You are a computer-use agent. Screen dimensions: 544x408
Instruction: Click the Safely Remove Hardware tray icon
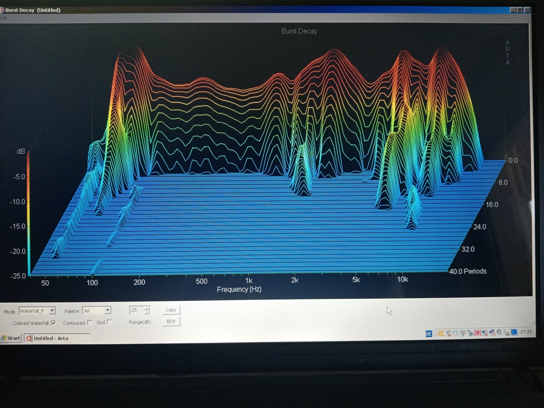pyautogui.click(x=507, y=332)
